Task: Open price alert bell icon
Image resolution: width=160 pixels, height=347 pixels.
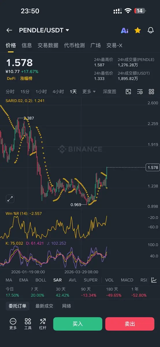Action: [150, 30]
